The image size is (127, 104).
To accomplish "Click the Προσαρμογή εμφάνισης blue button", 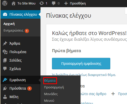I will (x=81, y=64).
